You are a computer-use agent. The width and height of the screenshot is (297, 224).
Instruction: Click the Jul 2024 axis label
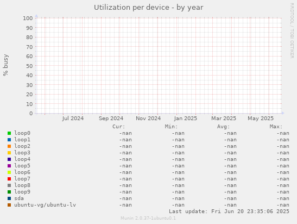pyautogui.click(x=73, y=119)
